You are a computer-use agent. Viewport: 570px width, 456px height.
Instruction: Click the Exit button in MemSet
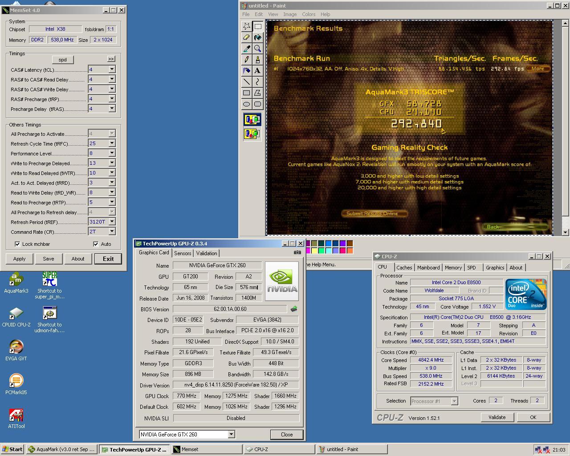pos(108,259)
